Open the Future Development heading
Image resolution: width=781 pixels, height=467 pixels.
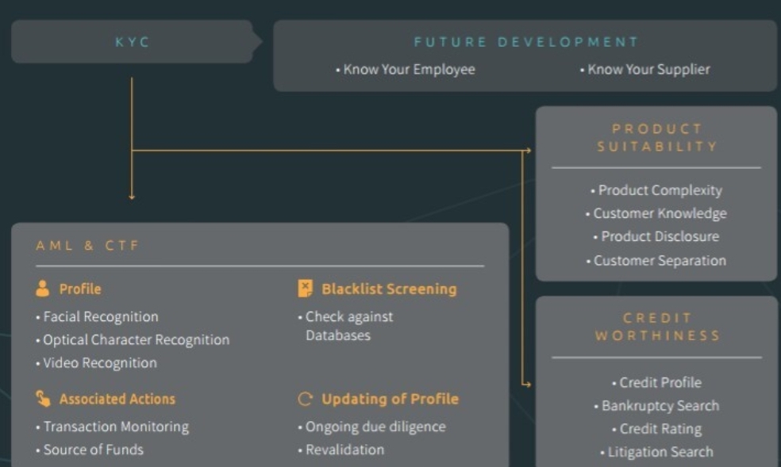tap(526, 42)
